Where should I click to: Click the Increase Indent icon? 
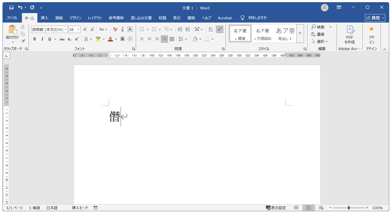pos(187,29)
